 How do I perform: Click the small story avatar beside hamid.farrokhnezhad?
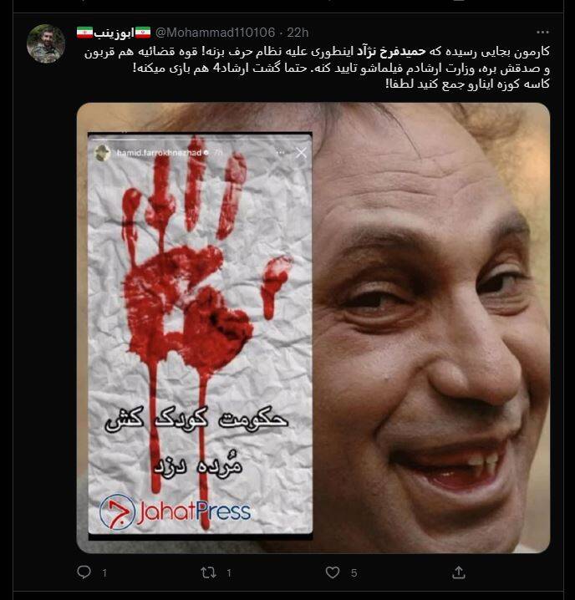tap(103, 153)
